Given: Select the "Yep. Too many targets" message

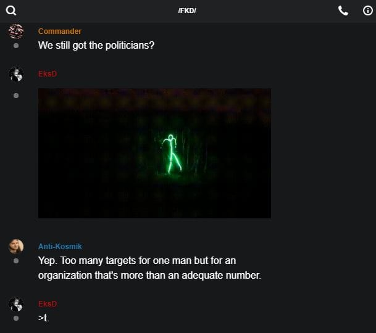Looking at the screenshot, I should pos(149,268).
